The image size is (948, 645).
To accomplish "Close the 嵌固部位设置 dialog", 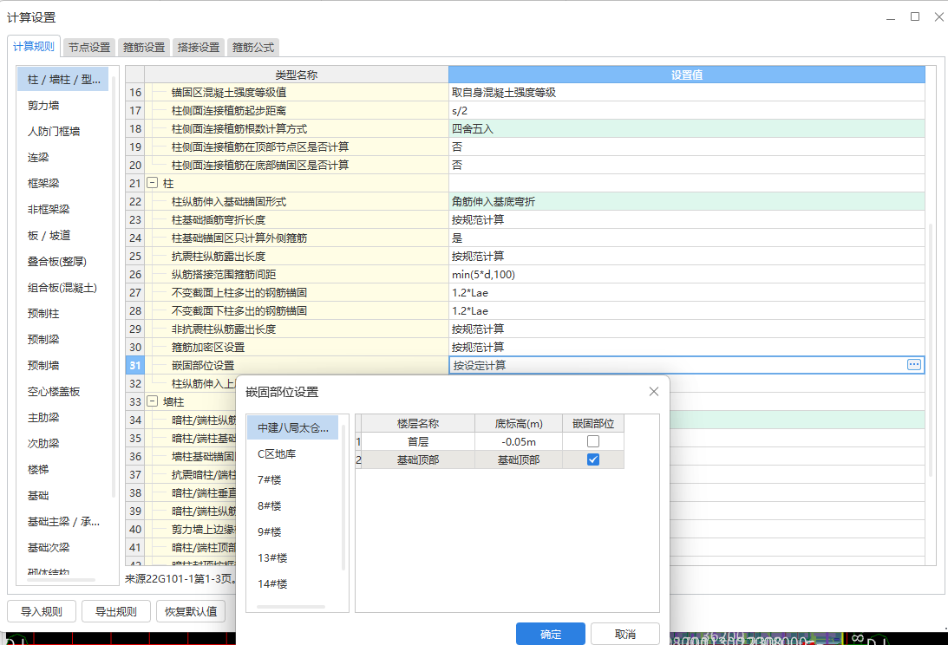I will pos(654,392).
